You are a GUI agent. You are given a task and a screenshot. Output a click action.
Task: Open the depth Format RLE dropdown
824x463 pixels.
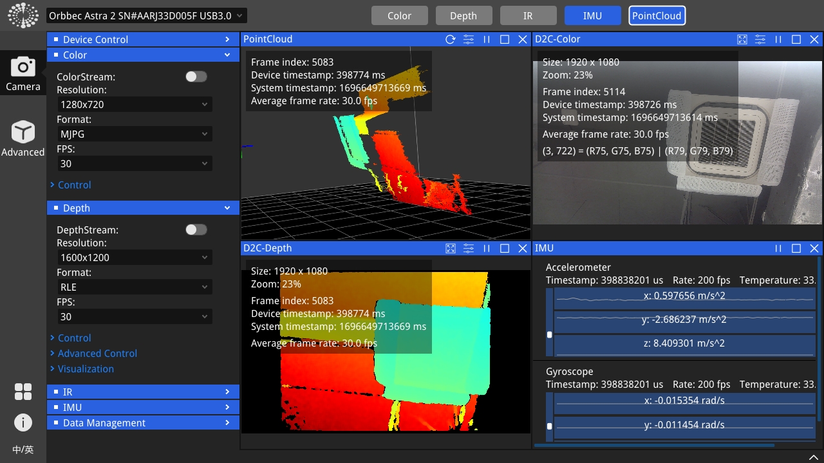(x=134, y=287)
